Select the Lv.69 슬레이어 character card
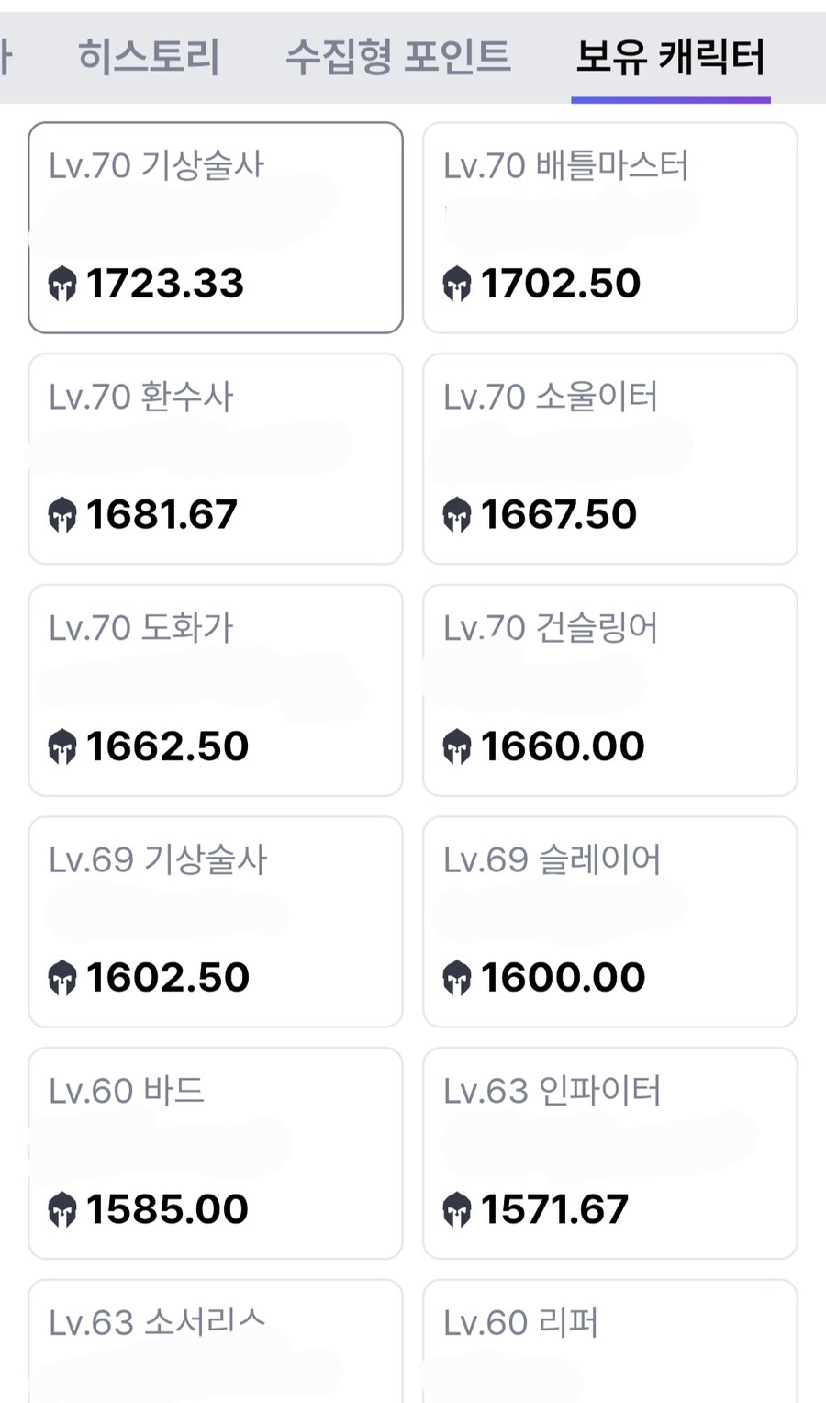Screen dimensions: 826x1403 pyautogui.click(x=609, y=922)
